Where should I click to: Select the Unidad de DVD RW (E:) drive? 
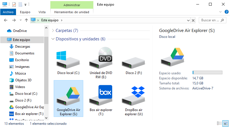(x=101, y=63)
